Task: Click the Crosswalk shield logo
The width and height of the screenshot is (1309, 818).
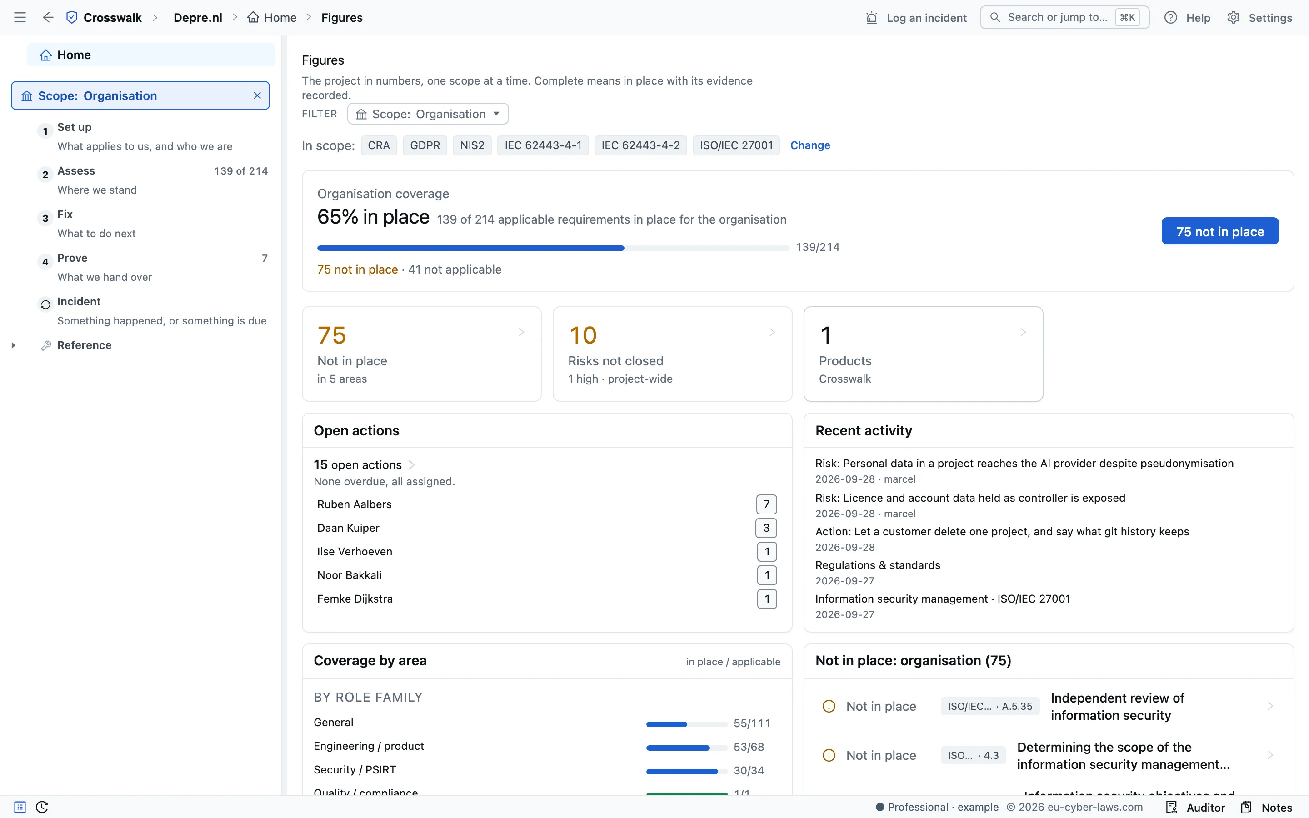Action: click(x=71, y=17)
